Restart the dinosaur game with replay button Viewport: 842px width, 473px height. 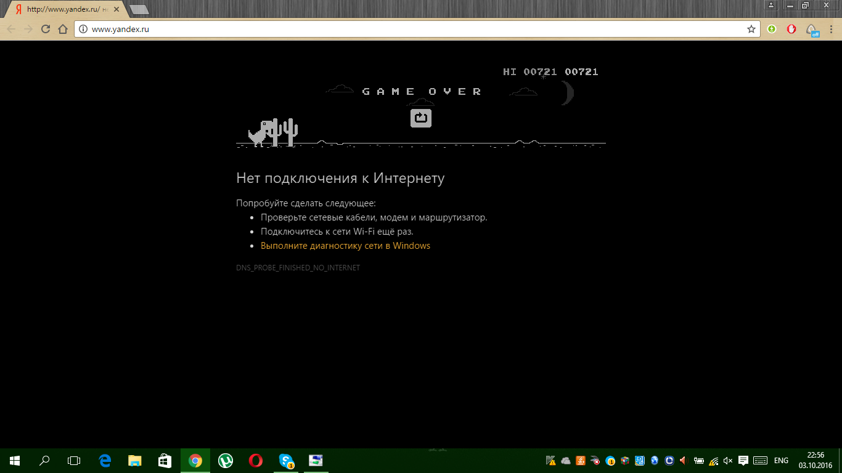click(x=421, y=118)
